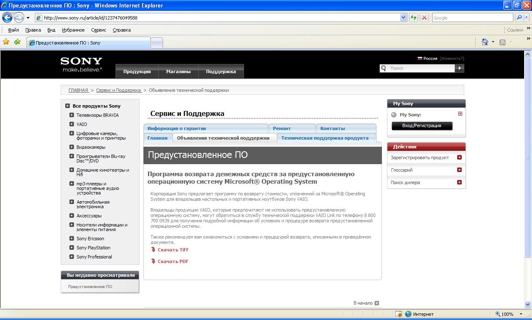Click the Скачать TiFF download link
Viewport: 532px width, 320px height.
(x=170, y=250)
